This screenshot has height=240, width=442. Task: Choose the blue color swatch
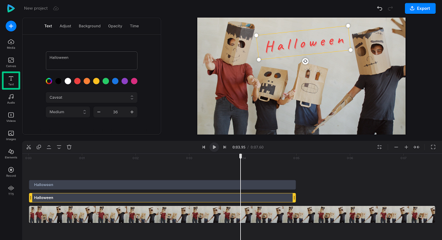(115, 81)
